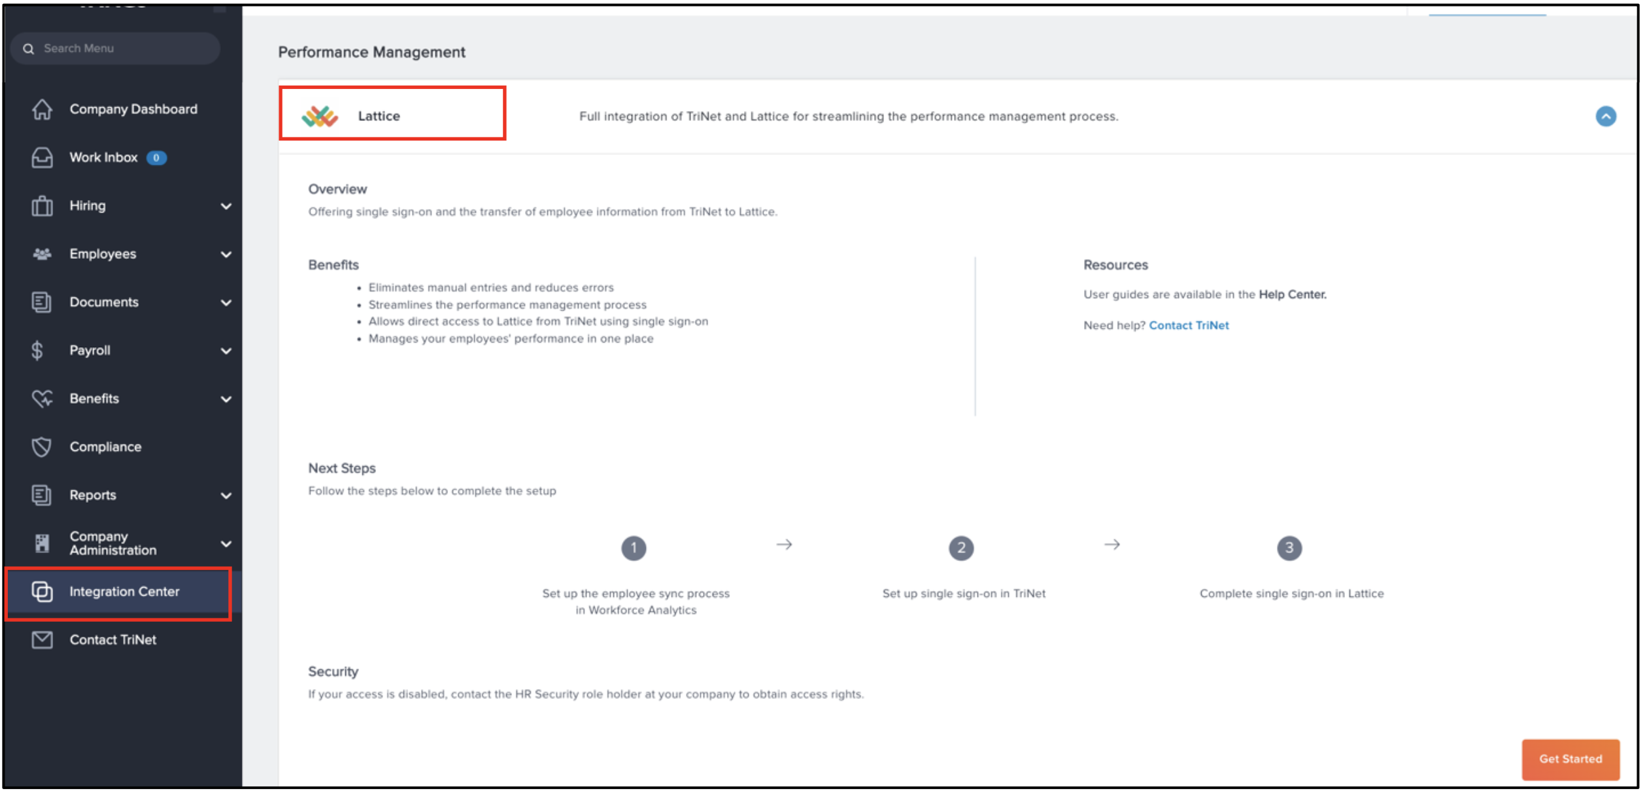Viewport: 1647px width, 795px height.
Task: Click step 2 circle for TriNet sign-on
Action: (x=962, y=548)
